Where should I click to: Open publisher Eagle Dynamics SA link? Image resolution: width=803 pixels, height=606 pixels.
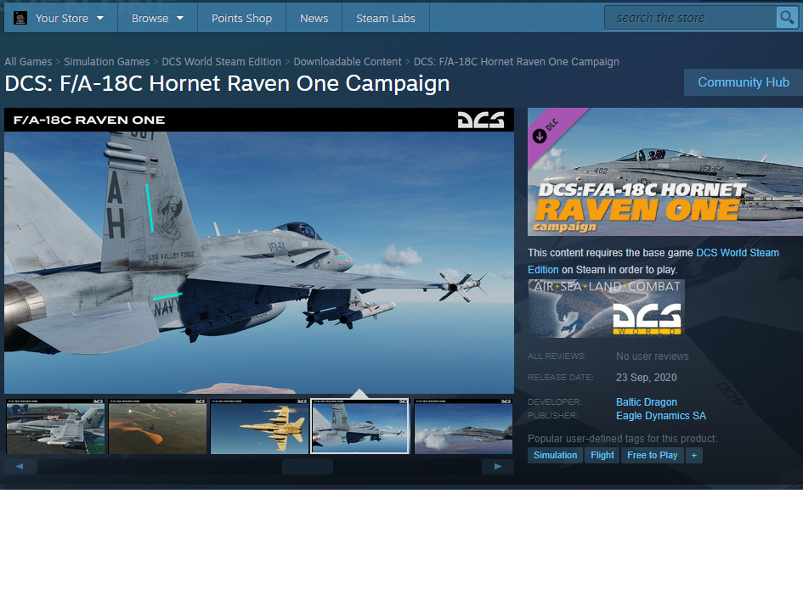[660, 416]
